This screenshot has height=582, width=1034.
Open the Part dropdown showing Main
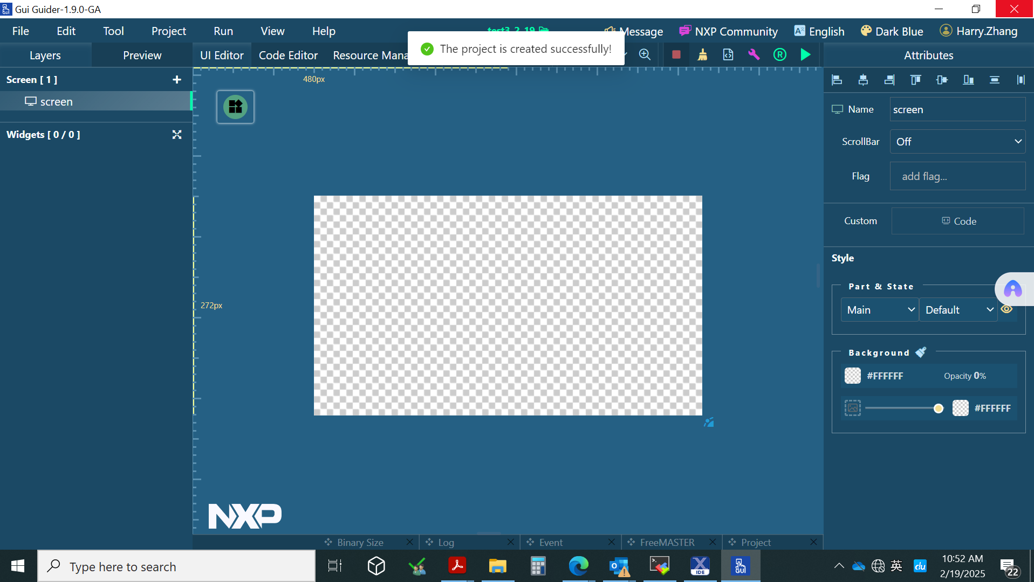[x=879, y=309]
